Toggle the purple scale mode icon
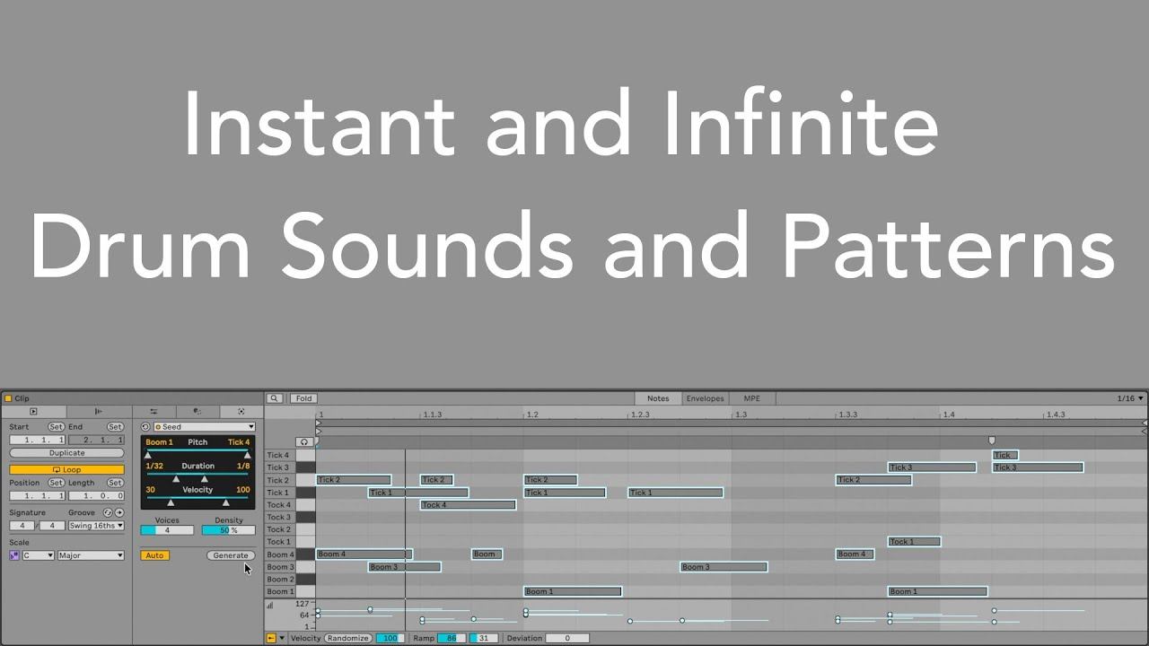The width and height of the screenshot is (1149, 646). 14,555
